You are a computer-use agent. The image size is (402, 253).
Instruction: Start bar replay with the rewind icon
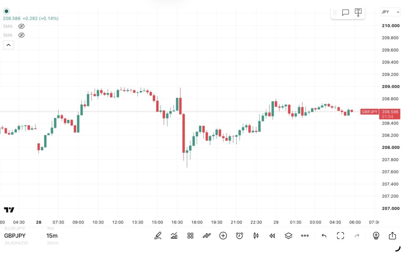click(x=272, y=236)
